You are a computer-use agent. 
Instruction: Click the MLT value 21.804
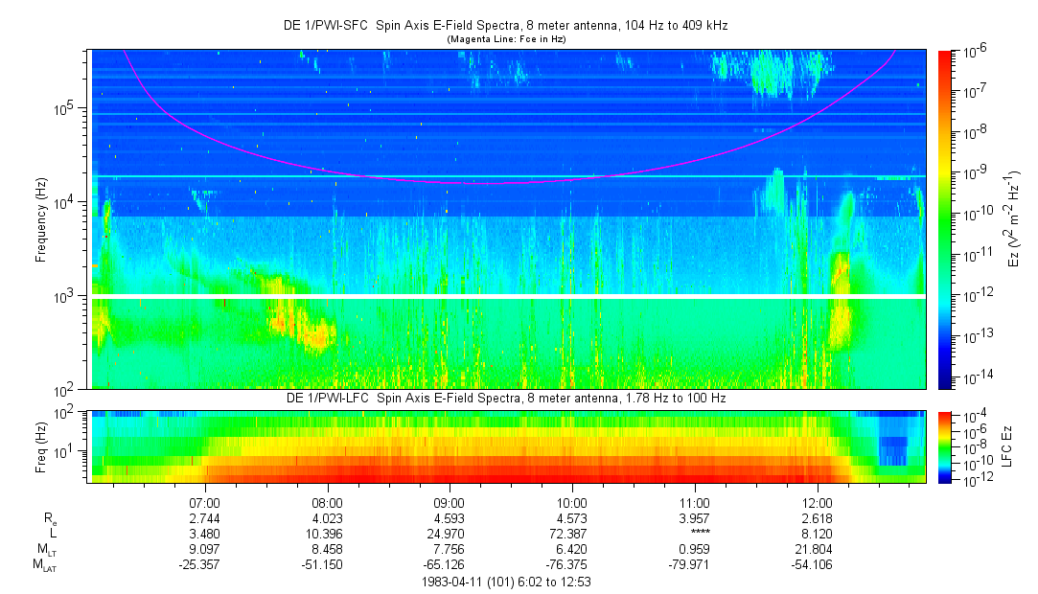[814, 549]
